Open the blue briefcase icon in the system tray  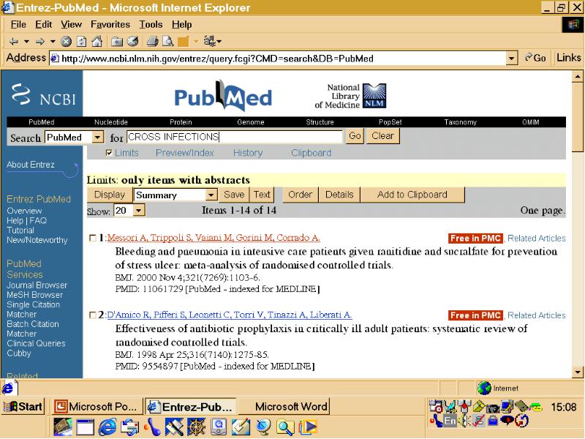493,421
